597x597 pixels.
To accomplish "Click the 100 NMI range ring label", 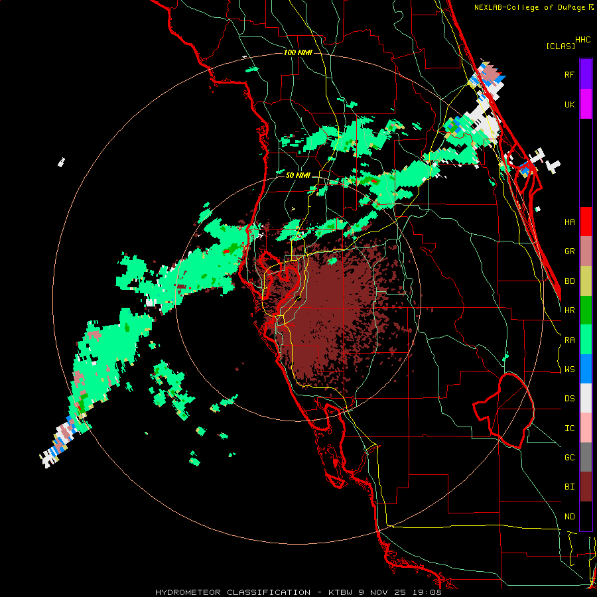I will (298, 52).
